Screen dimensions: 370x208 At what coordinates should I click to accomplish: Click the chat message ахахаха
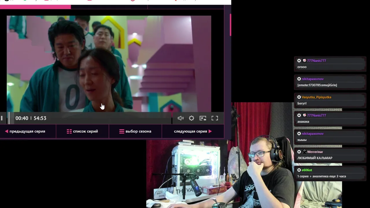tap(303, 122)
